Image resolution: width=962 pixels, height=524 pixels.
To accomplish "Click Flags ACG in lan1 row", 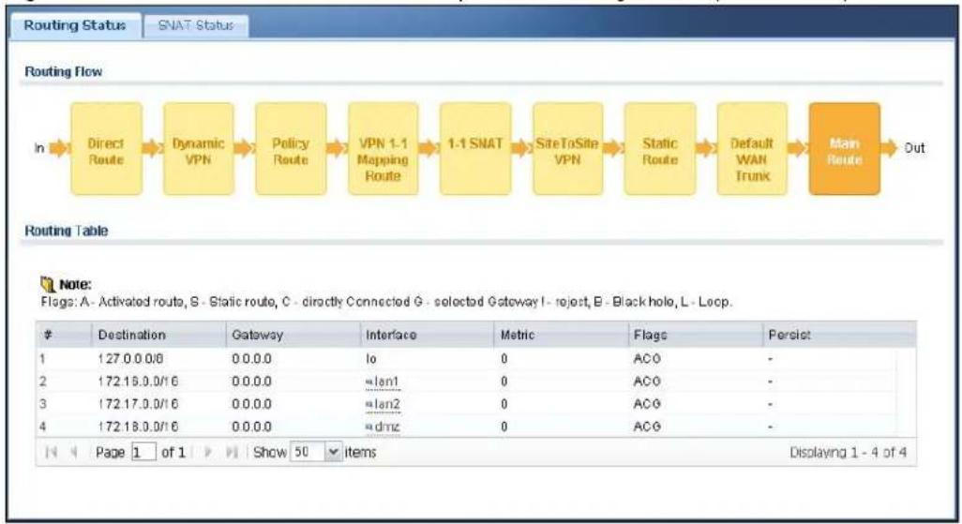I will [x=647, y=382].
